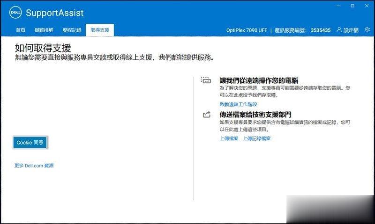Open the settings gear icon
The width and height of the screenshot is (375, 224).
click(x=367, y=29)
